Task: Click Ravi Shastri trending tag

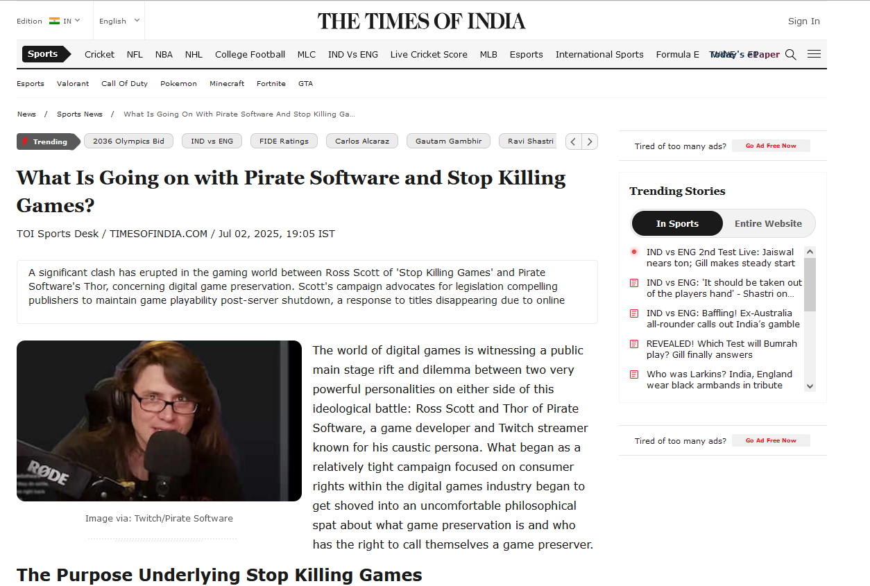Action: (528, 141)
